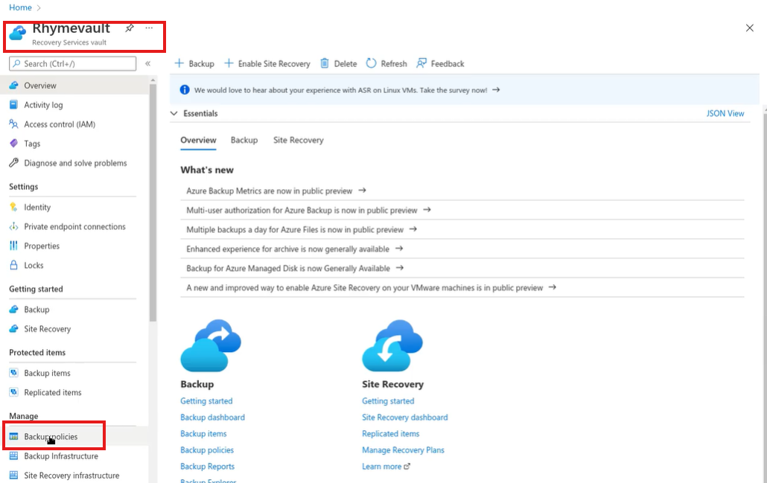The image size is (767, 483).
Task: Click the Backup items icon
Action: [13, 373]
